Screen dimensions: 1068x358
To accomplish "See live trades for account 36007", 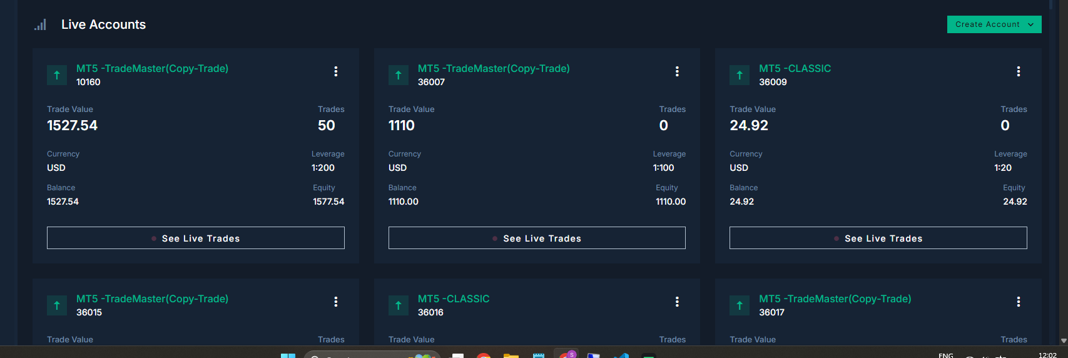I will pos(537,238).
